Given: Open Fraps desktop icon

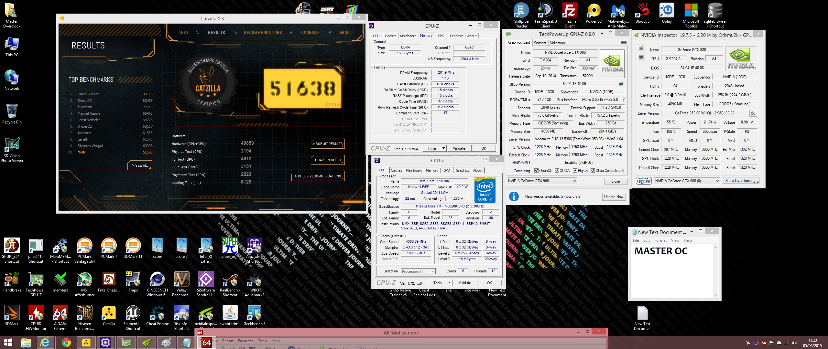Looking at the screenshot, I should point(133,281).
